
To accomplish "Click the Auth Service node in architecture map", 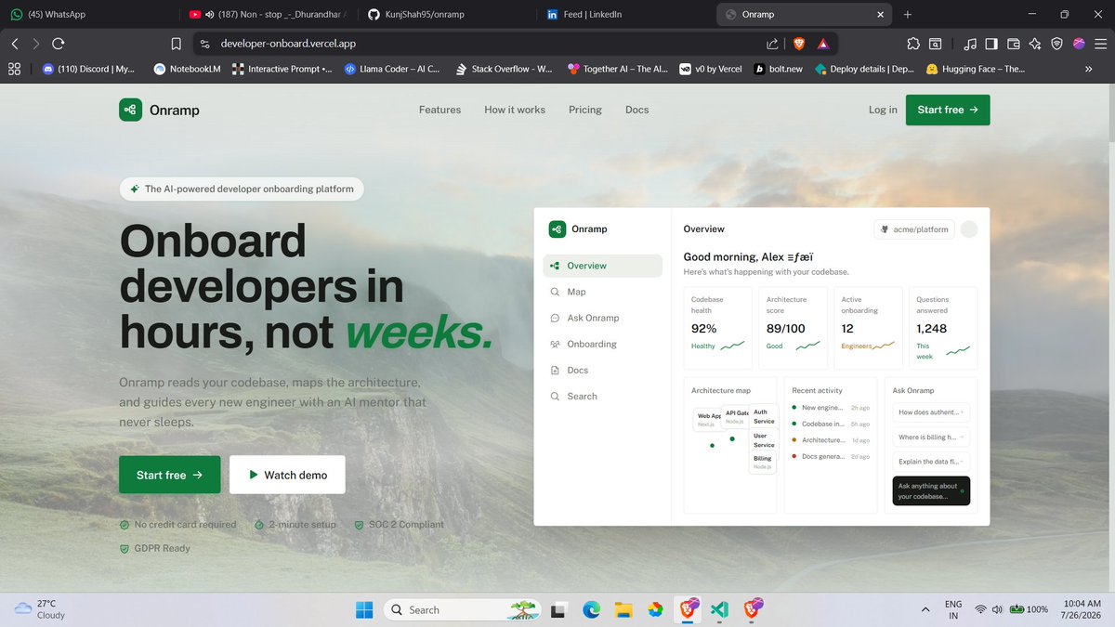I will point(764,416).
